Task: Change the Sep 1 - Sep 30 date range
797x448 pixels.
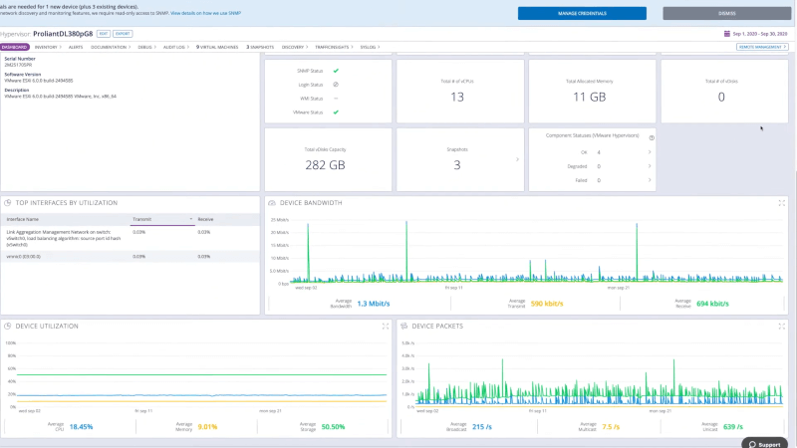Action: point(760,34)
